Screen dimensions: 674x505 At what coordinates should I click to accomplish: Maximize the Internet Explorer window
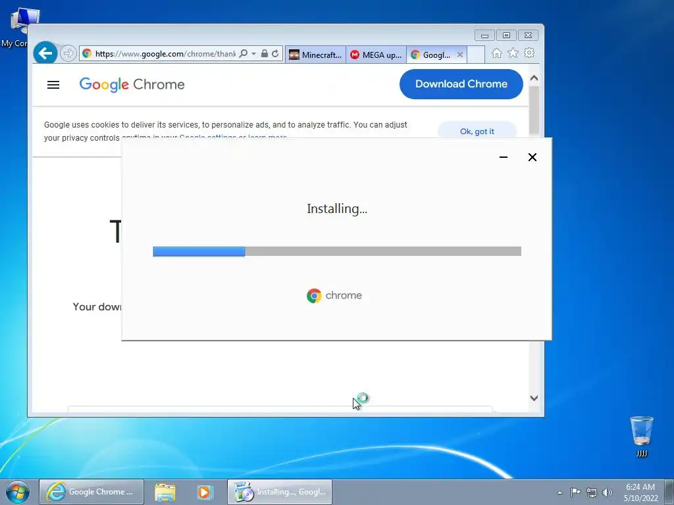[506, 36]
